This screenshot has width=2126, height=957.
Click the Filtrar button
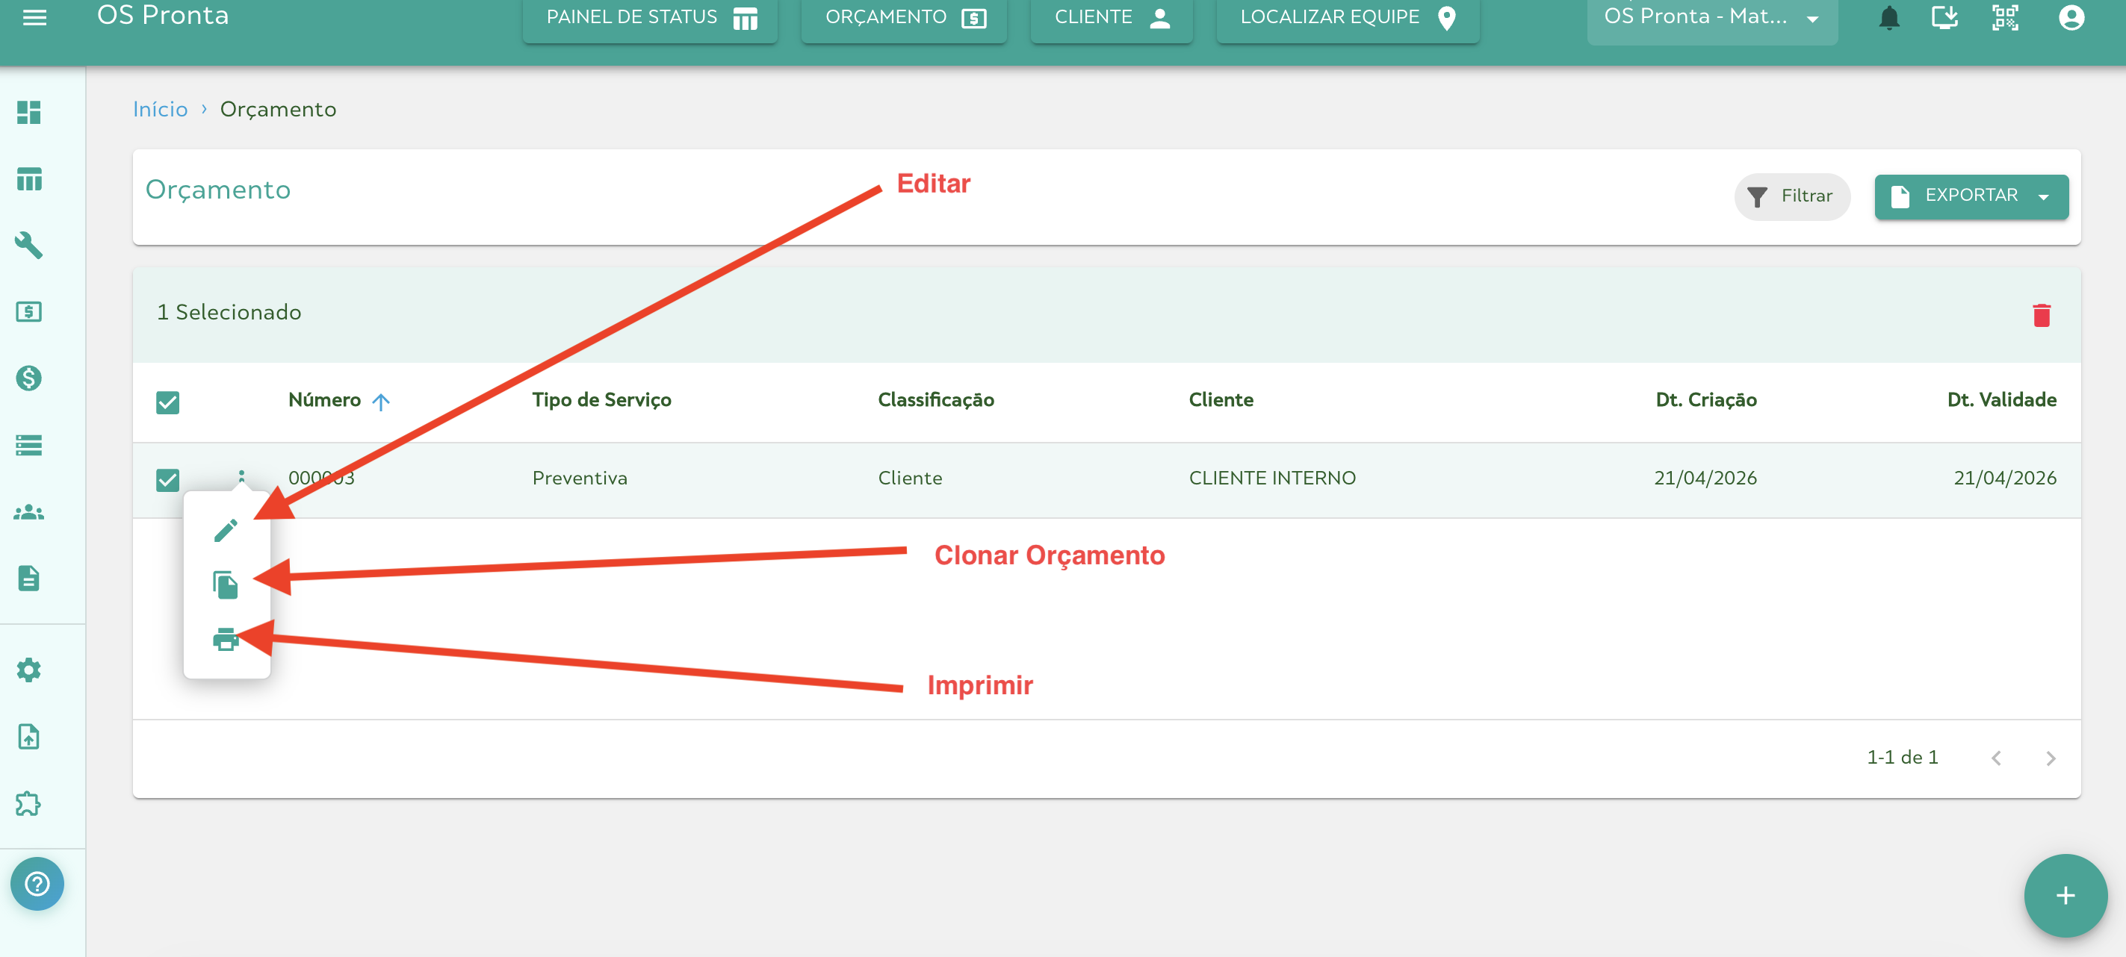tap(1792, 196)
